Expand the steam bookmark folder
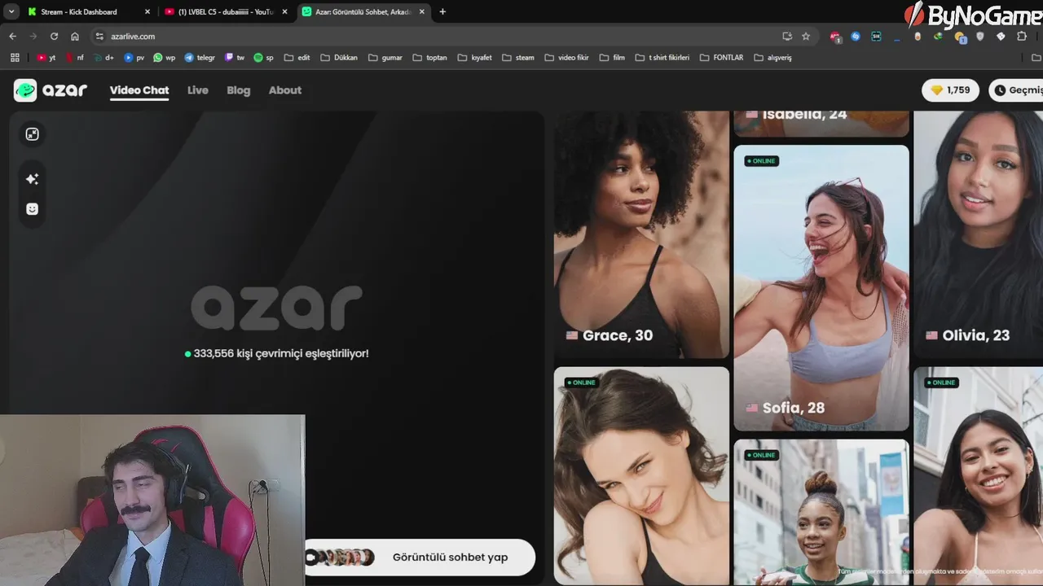Screen dimensions: 1043x586 coord(518,58)
